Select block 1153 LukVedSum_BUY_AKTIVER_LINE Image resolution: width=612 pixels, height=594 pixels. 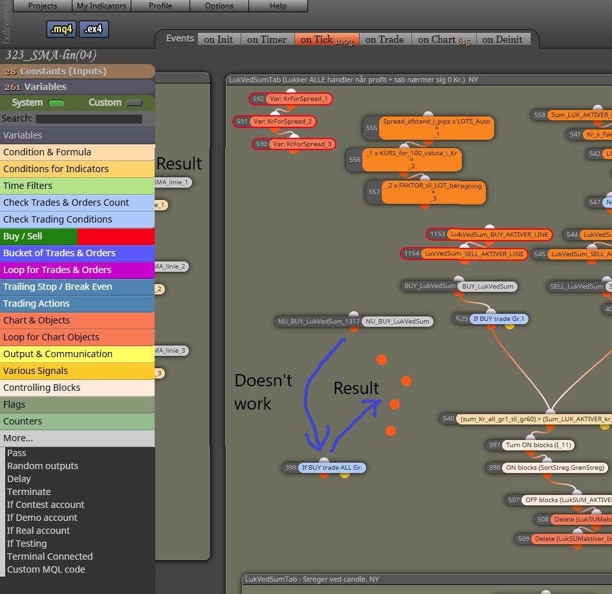[x=489, y=234]
